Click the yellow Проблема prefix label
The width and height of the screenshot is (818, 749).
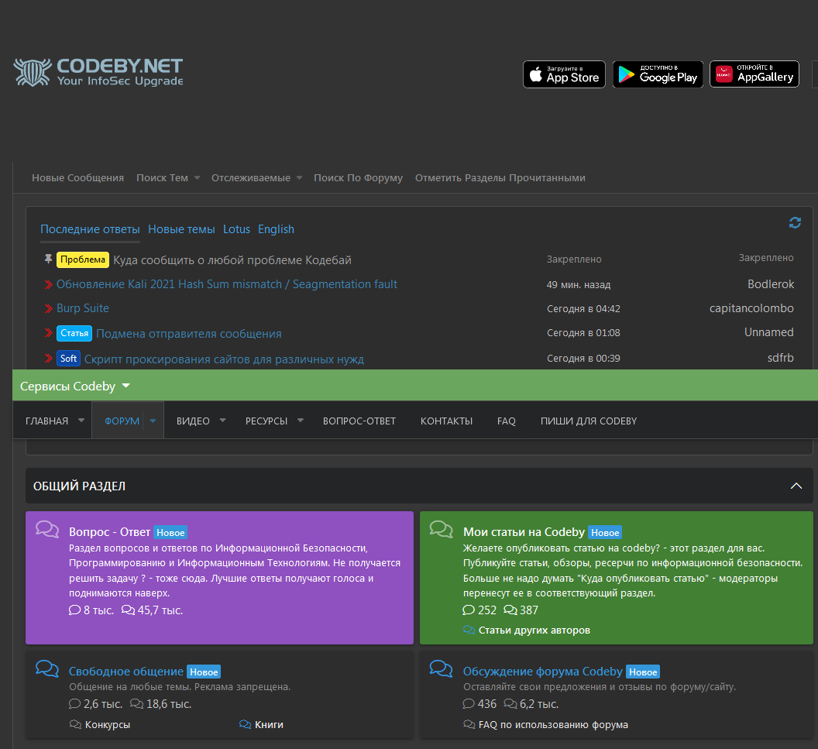coord(82,259)
